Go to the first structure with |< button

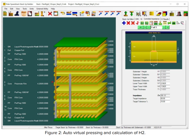coord(145,27)
